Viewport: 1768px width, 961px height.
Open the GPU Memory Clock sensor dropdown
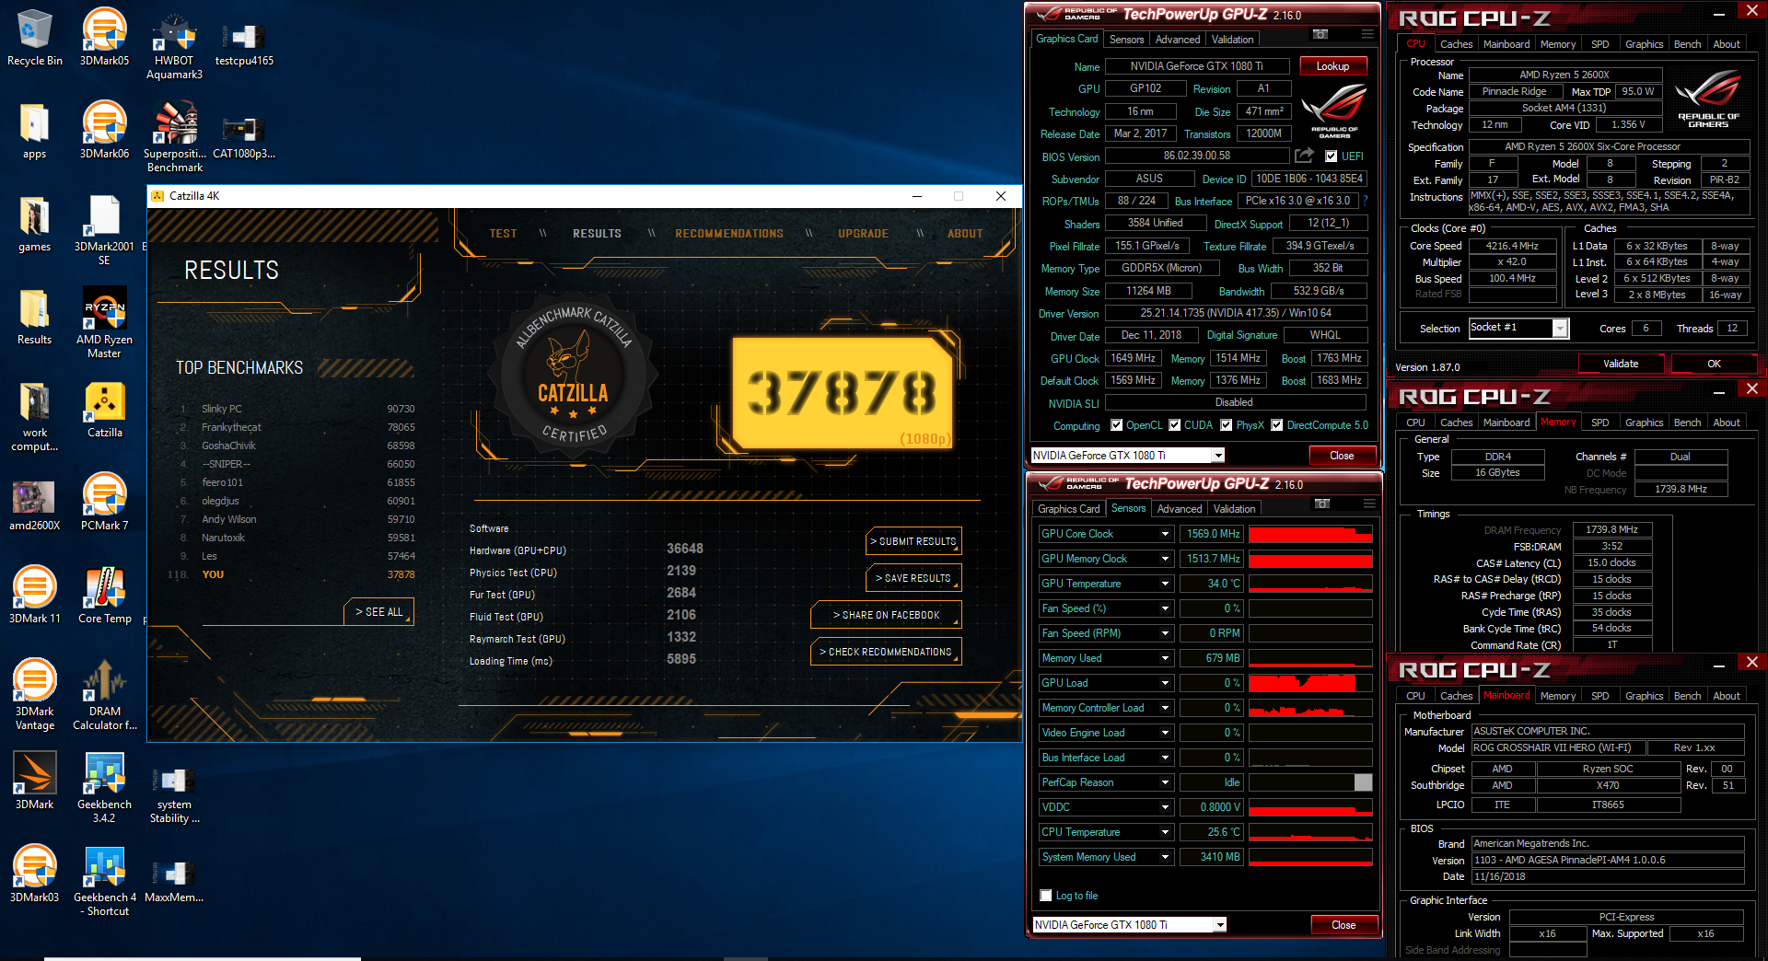[x=1165, y=559]
